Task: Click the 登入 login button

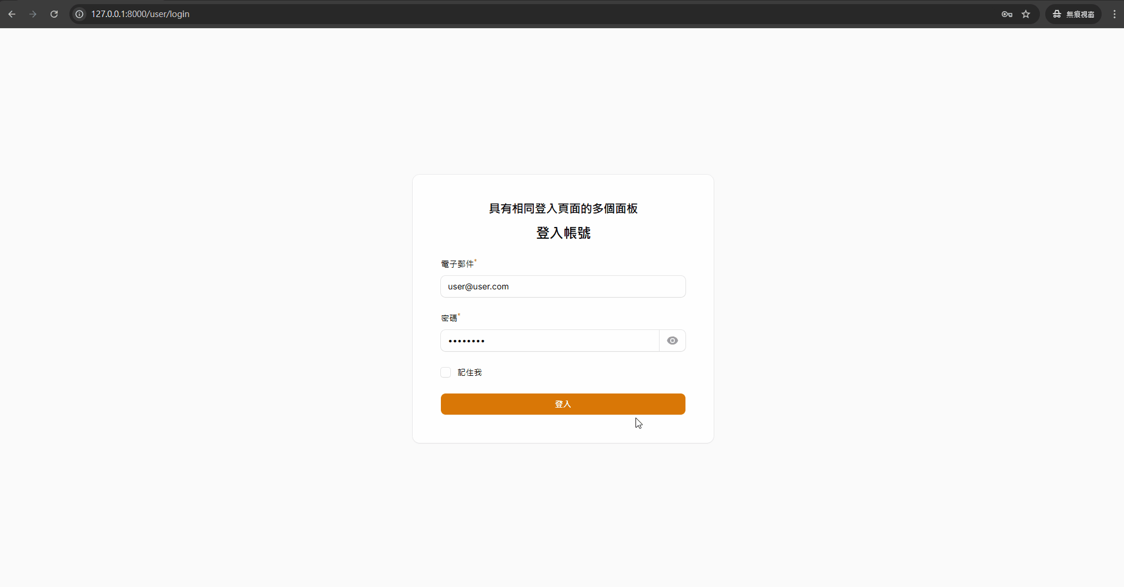Action: (x=563, y=404)
